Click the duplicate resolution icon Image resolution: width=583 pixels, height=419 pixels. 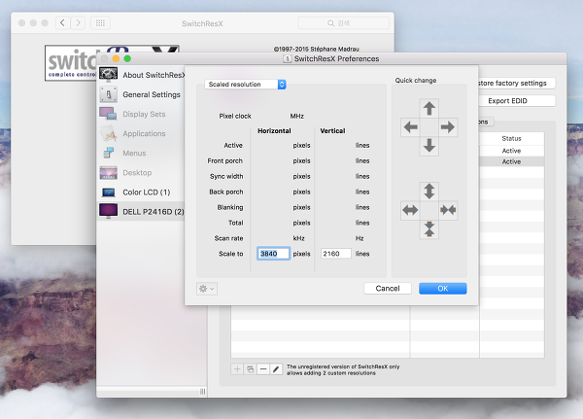click(251, 369)
